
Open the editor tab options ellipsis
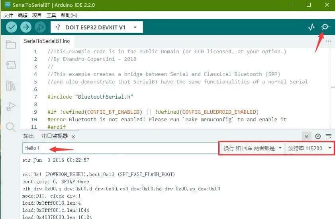tap(329, 41)
